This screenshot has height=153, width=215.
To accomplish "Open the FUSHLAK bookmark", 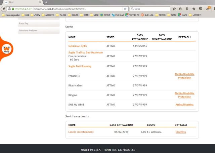I will tap(118, 15).
